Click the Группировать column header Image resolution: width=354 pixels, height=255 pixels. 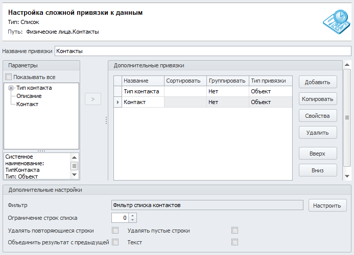tap(227, 81)
